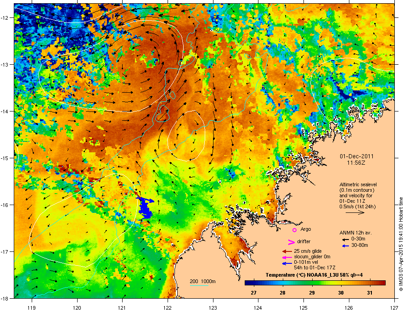The width and height of the screenshot is (404, 312).
Task: Click the longitude axis label 122
Action: click(168, 307)
